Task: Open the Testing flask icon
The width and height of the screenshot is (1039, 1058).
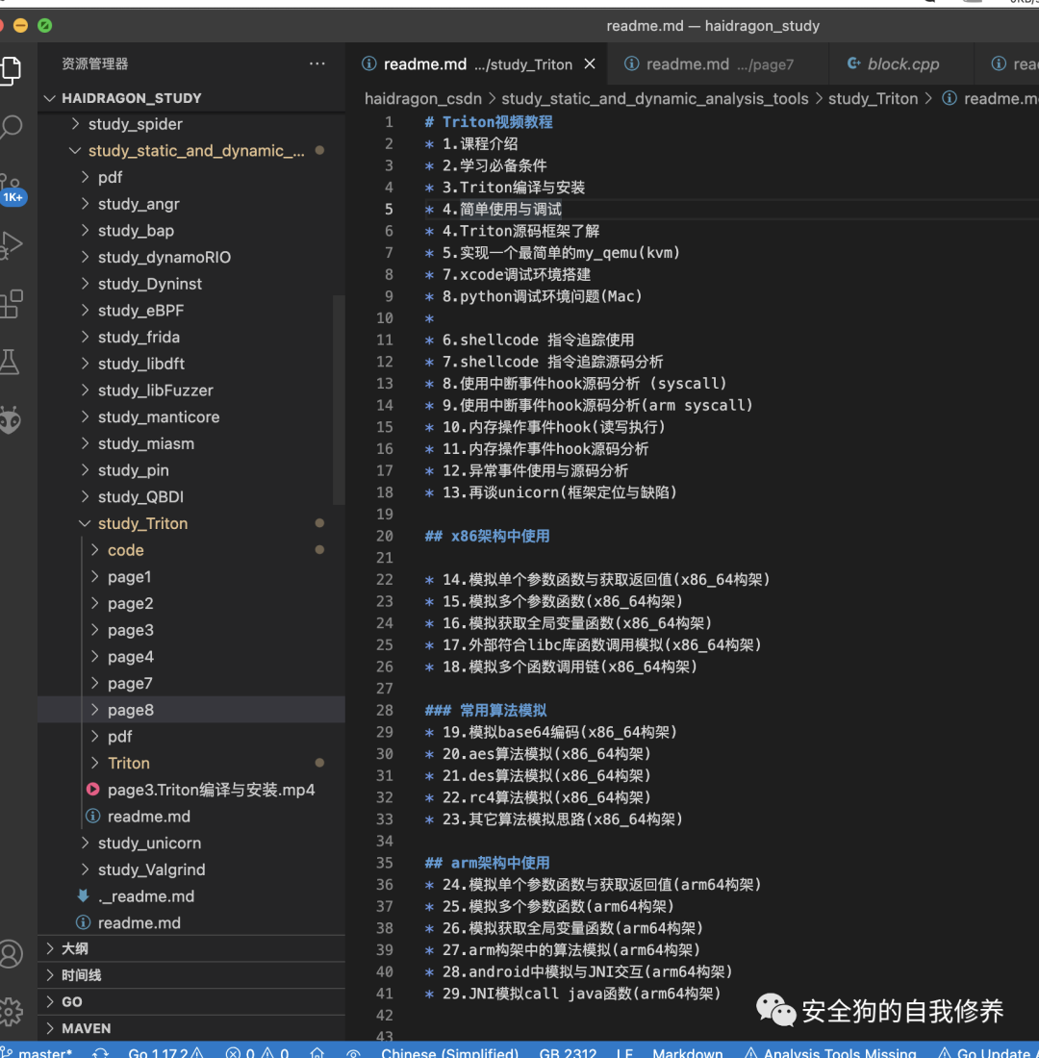Action: point(10,363)
